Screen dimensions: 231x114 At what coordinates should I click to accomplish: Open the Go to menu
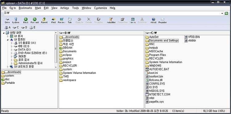click(13, 8)
